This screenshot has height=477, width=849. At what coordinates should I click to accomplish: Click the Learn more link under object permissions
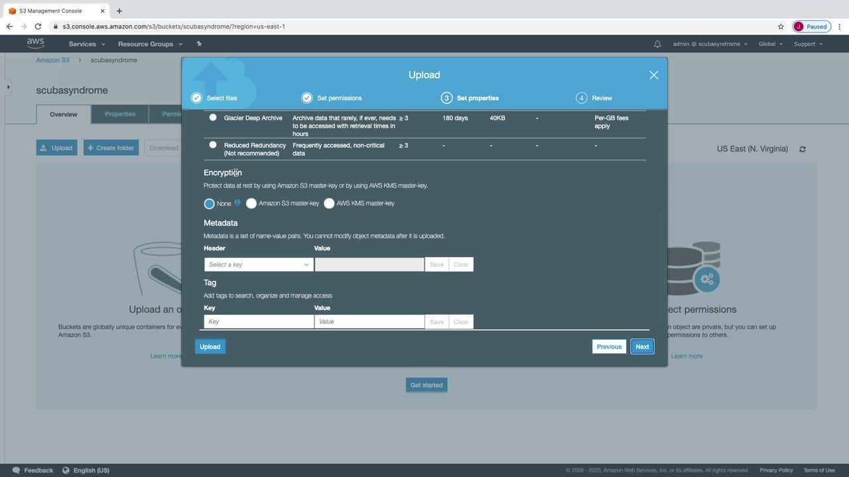point(686,356)
